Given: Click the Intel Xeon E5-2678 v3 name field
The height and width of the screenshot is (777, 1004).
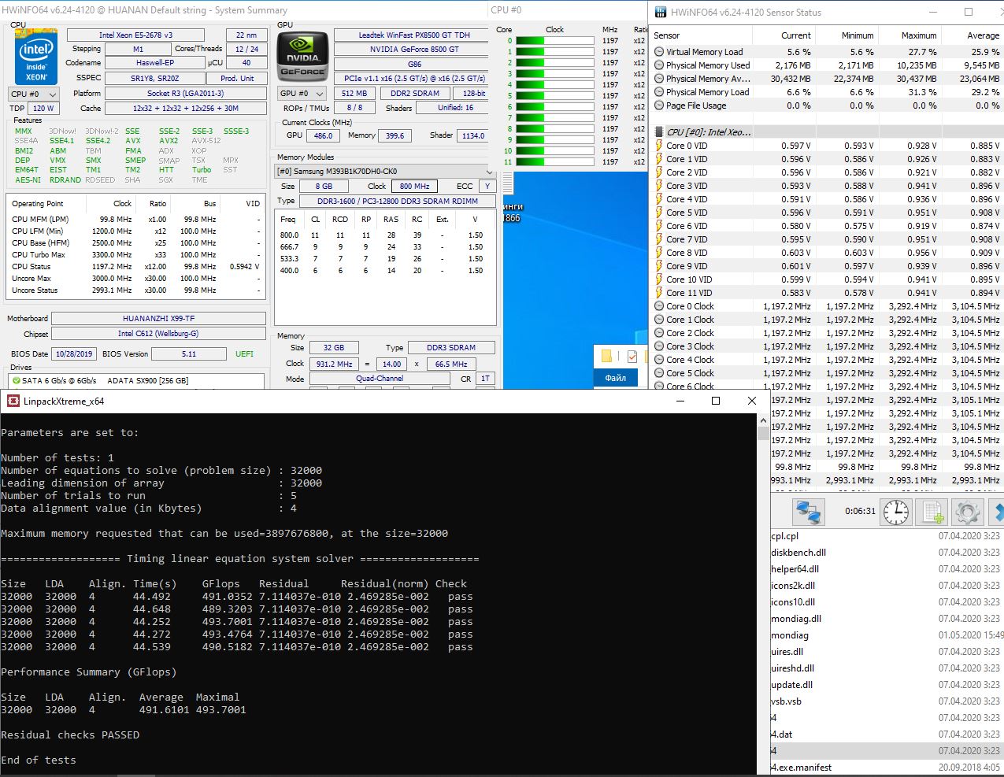Looking at the screenshot, I should [135, 35].
